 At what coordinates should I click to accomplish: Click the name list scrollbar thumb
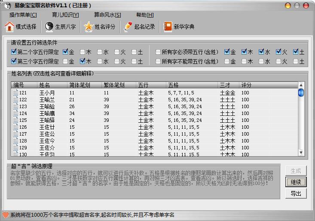coord(301,93)
